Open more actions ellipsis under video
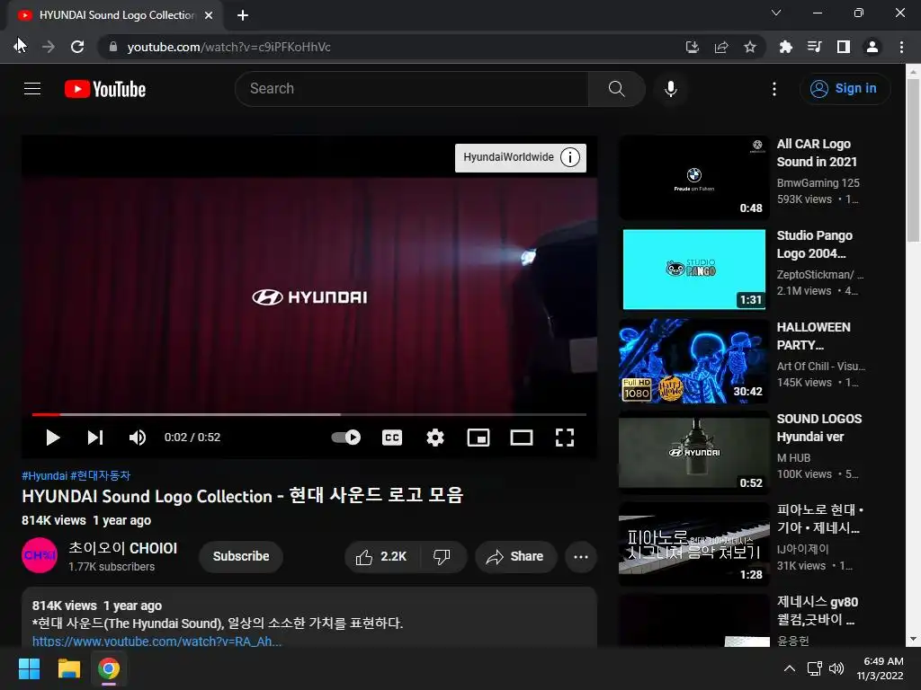Viewport: 921px width, 690px height. click(x=581, y=557)
